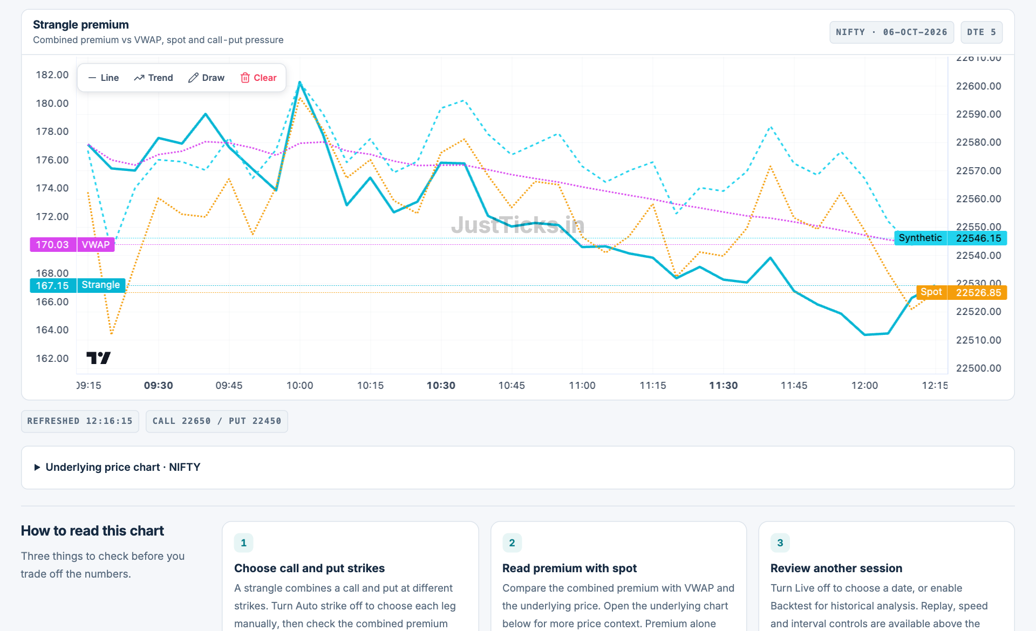This screenshot has height=631, width=1036.
Task: Click the 09:30 time axis label
Action: pyautogui.click(x=159, y=386)
